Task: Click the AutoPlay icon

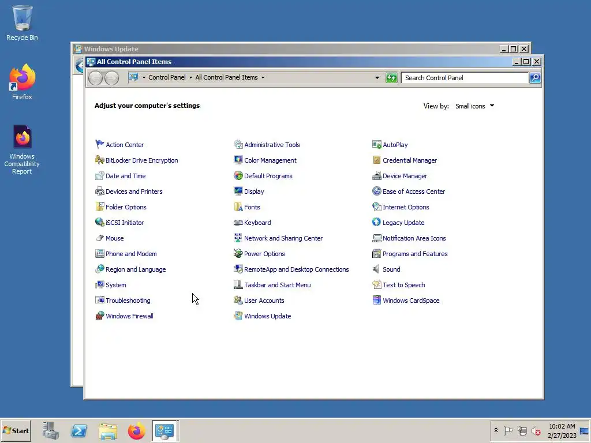Action: pos(376,145)
